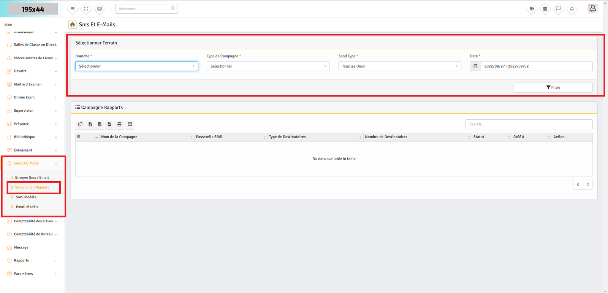Click the Filtre button

pos(553,87)
